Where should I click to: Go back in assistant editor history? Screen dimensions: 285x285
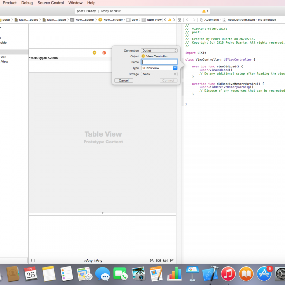pos(187,20)
